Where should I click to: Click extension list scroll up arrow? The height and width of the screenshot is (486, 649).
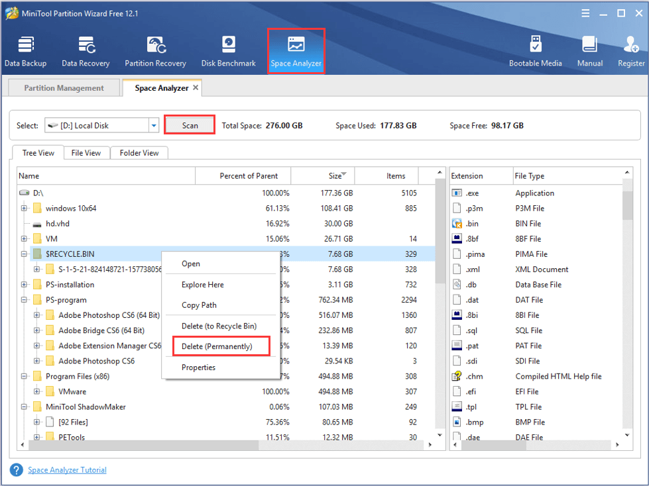[x=628, y=172]
